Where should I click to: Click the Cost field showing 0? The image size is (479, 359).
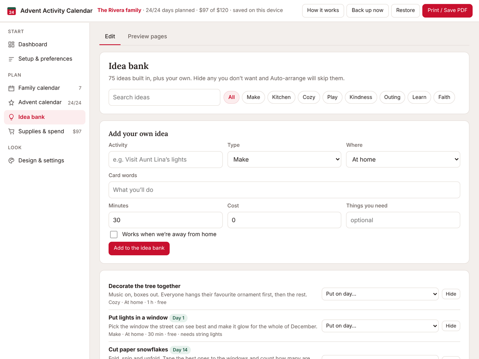[x=284, y=220]
